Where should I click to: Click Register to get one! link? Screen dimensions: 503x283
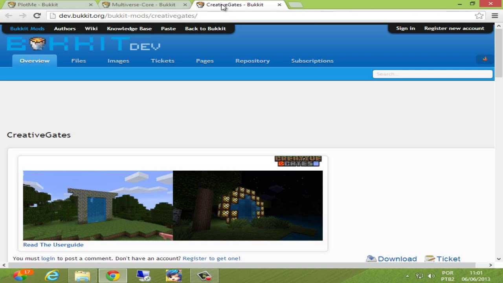click(x=211, y=258)
